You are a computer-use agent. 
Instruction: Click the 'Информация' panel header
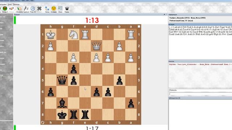click(200, 14)
